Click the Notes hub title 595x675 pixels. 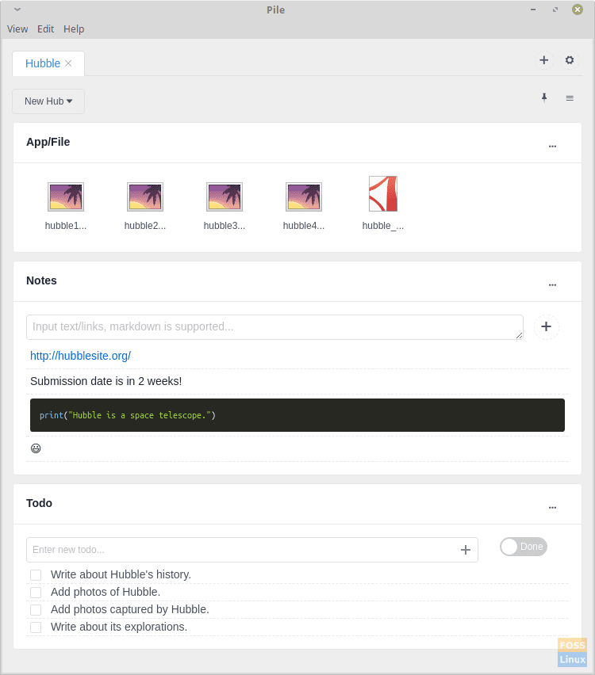(x=41, y=280)
